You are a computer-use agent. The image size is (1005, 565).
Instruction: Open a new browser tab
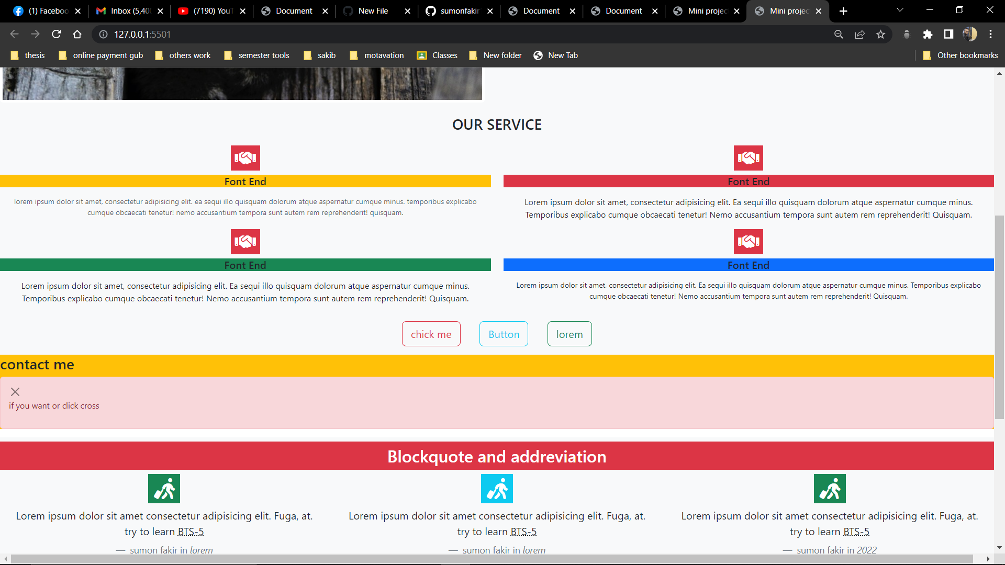[843, 11]
